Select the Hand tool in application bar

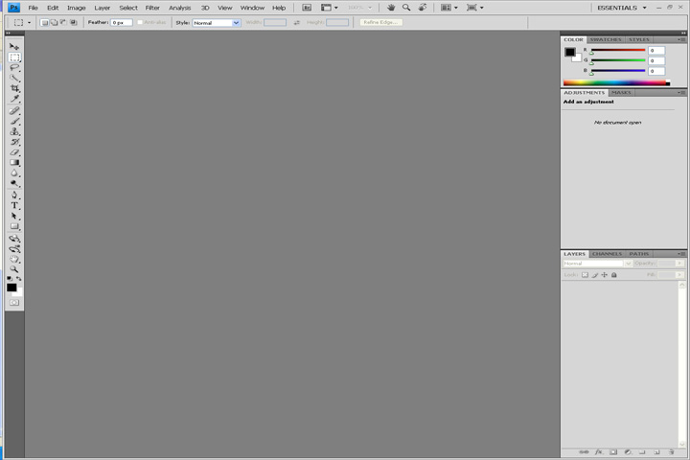(x=391, y=8)
